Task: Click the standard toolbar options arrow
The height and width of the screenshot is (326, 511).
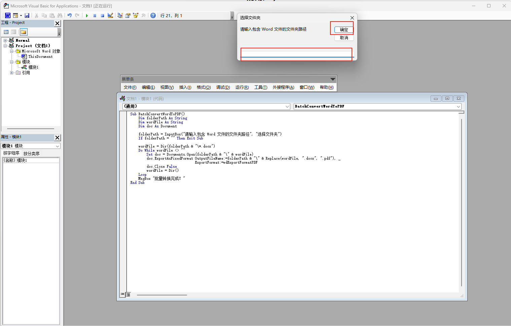Action: (232, 16)
